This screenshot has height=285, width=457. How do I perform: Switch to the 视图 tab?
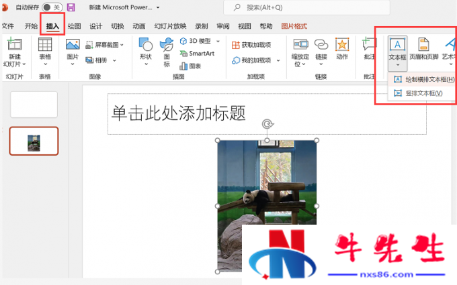click(x=245, y=26)
